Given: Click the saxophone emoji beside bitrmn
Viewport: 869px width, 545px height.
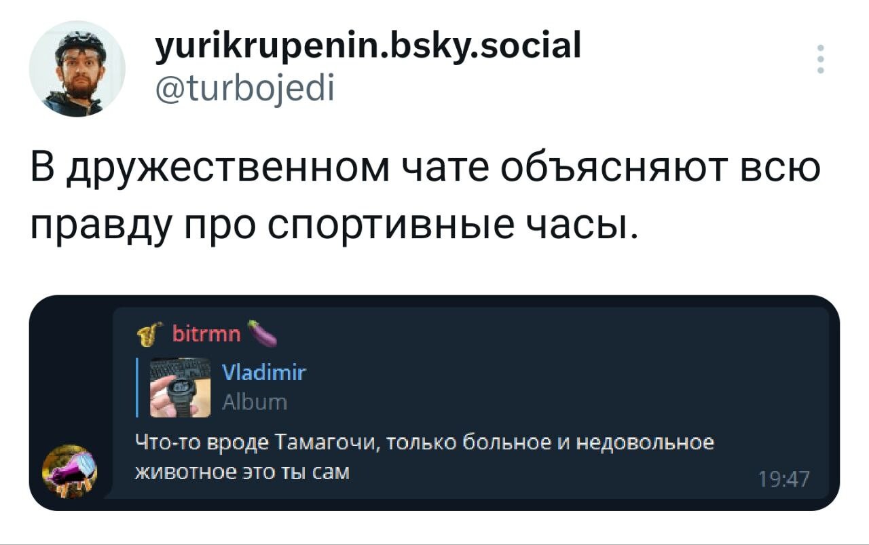Looking at the screenshot, I should tap(148, 333).
